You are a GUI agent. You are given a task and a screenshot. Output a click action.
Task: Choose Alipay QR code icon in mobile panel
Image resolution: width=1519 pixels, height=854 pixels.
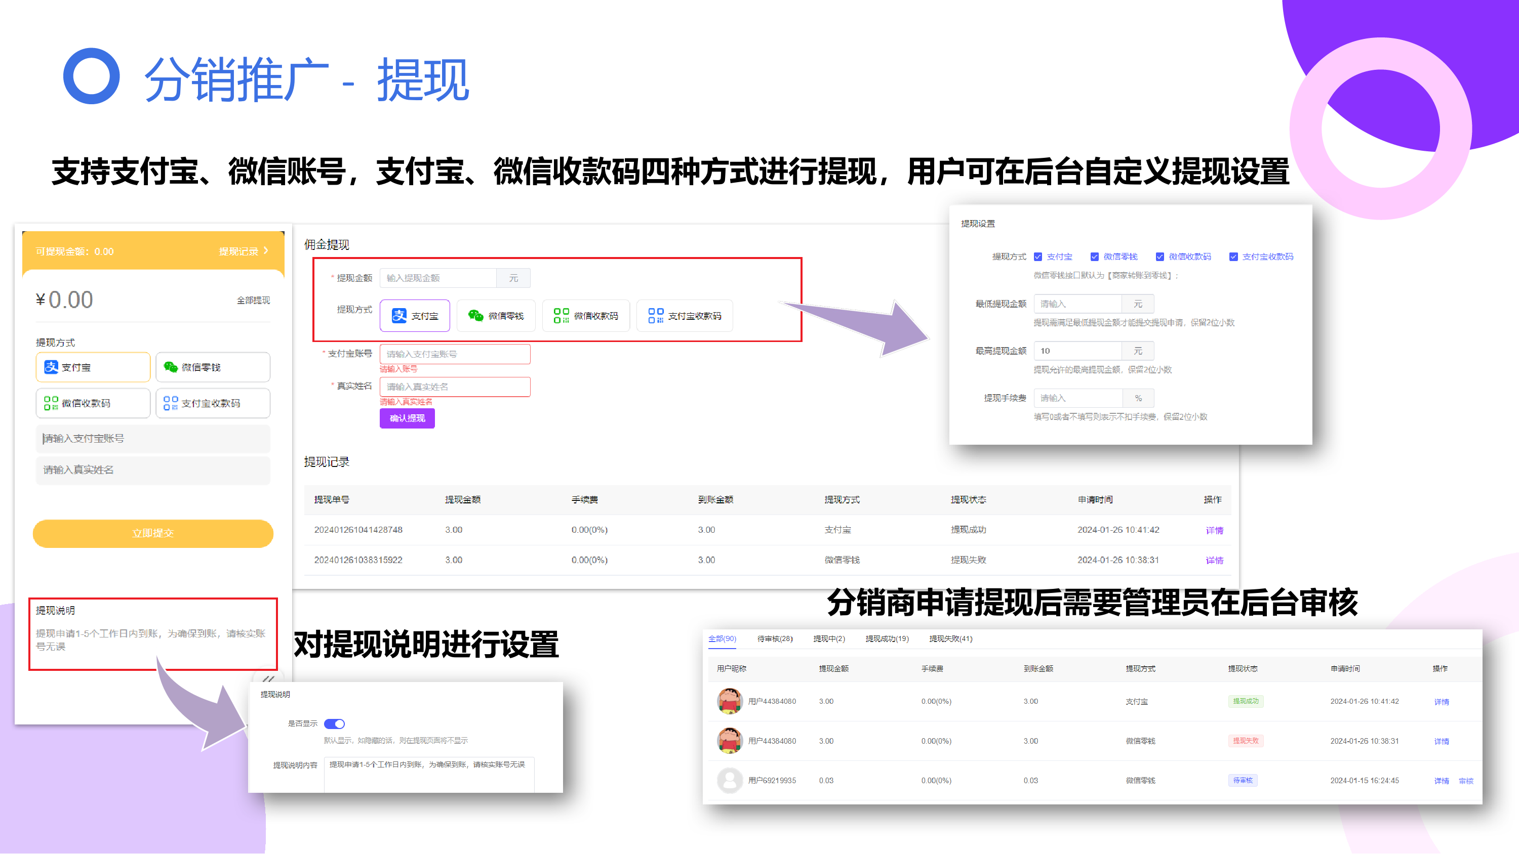[x=171, y=403]
